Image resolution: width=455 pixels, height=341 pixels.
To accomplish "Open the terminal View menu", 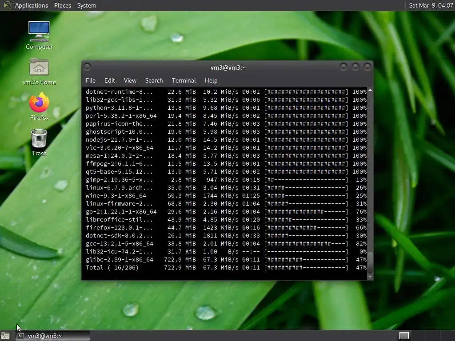I will [130, 80].
